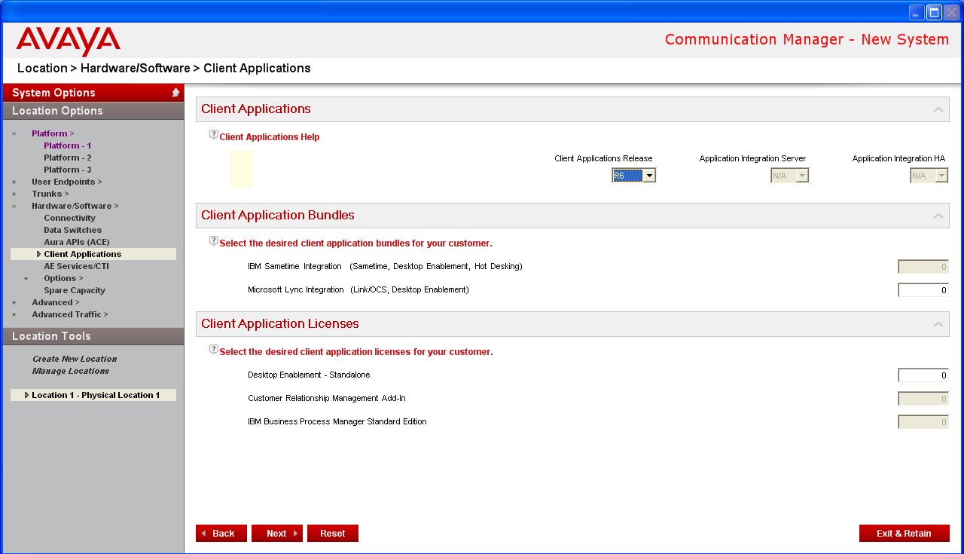
Task: Open Spare Capacity page
Action: click(75, 290)
